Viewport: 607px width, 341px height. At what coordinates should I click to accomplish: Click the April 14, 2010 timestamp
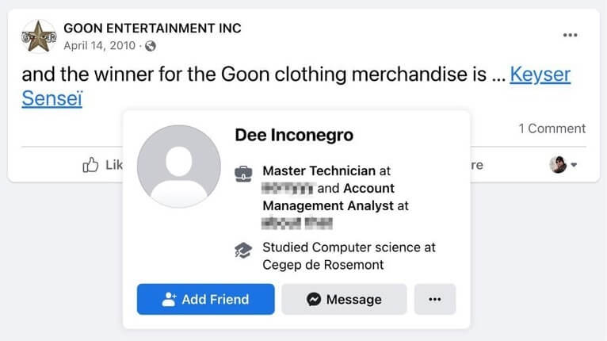[100, 46]
